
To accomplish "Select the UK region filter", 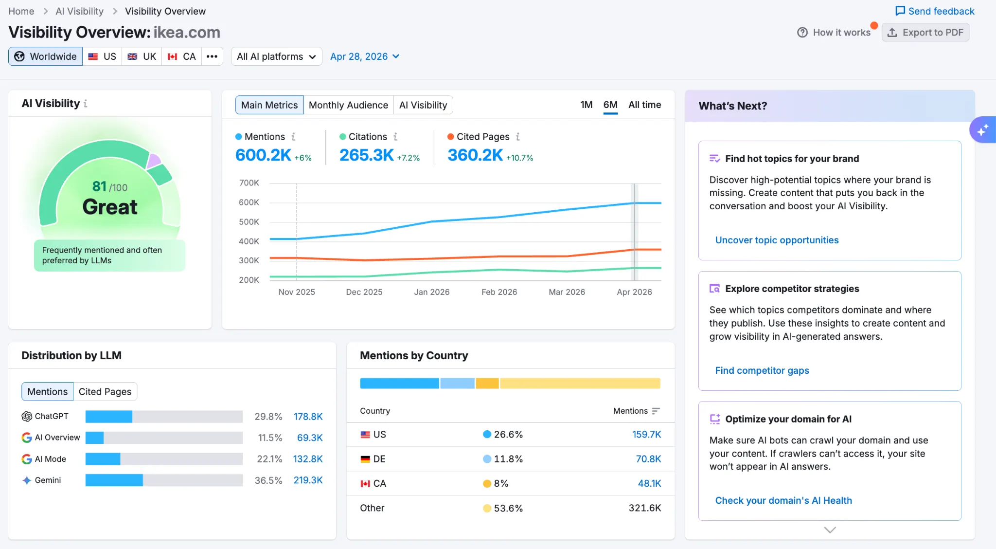I will point(142,56).
